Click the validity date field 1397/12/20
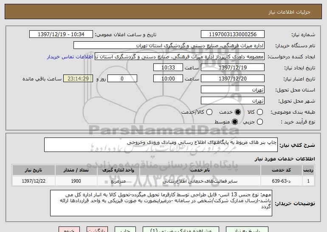 click(233, 79)
